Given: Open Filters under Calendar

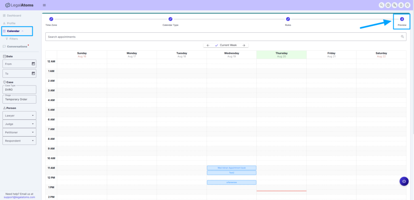Looking at the screenshot, I should [x=12, y=39].
